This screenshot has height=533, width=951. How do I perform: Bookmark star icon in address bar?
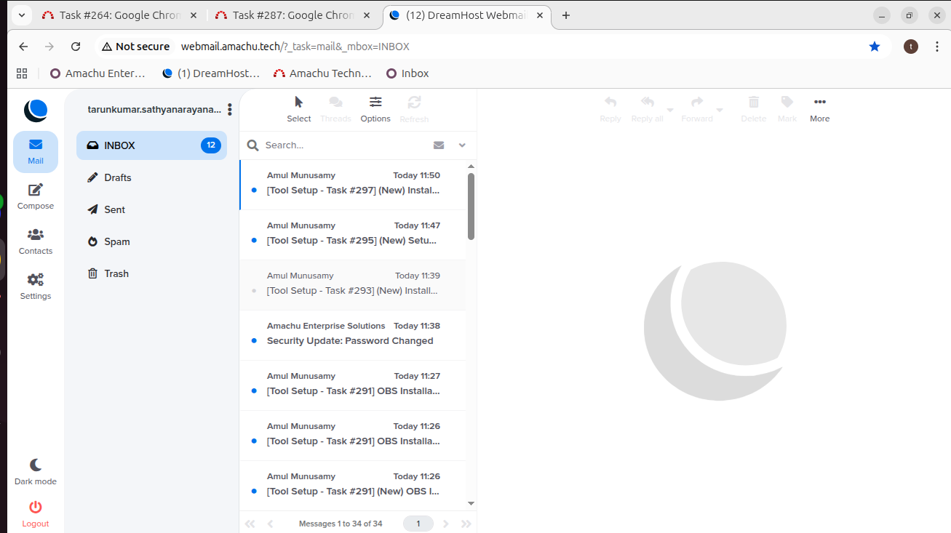click(874, 47)
